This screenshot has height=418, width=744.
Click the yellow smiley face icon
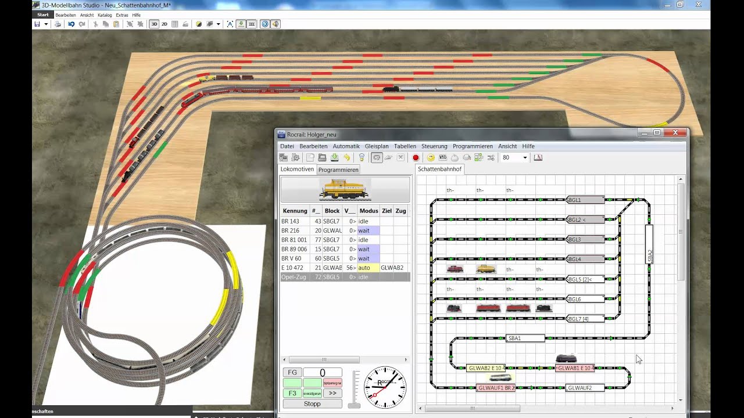(431, 157)
